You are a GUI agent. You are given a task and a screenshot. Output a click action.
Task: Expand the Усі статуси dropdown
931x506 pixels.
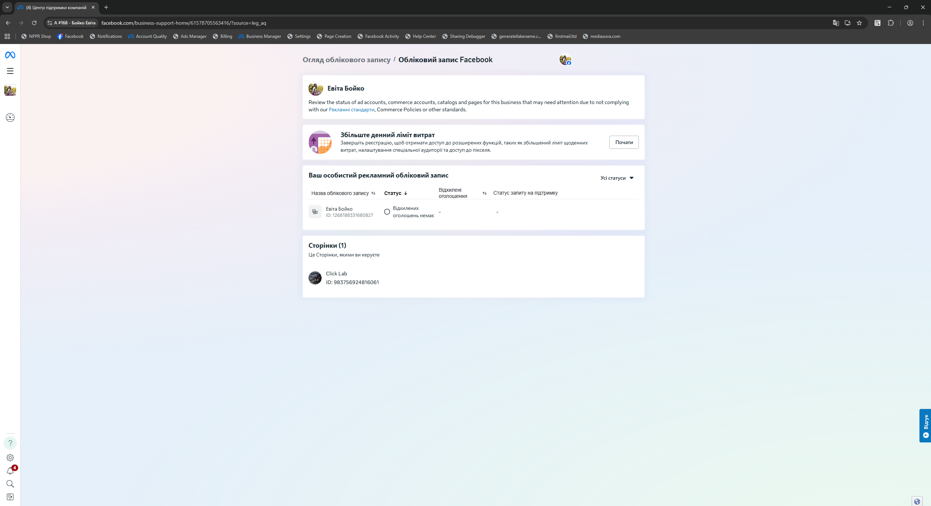[x=617, y=178]
